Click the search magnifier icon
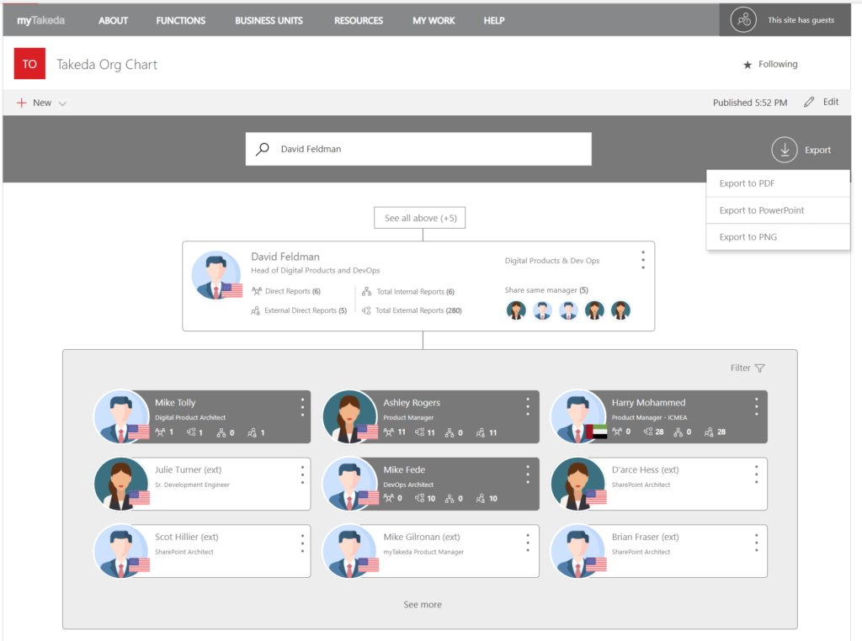This screenshot has width=862, height=641. (x=263, y=149)
